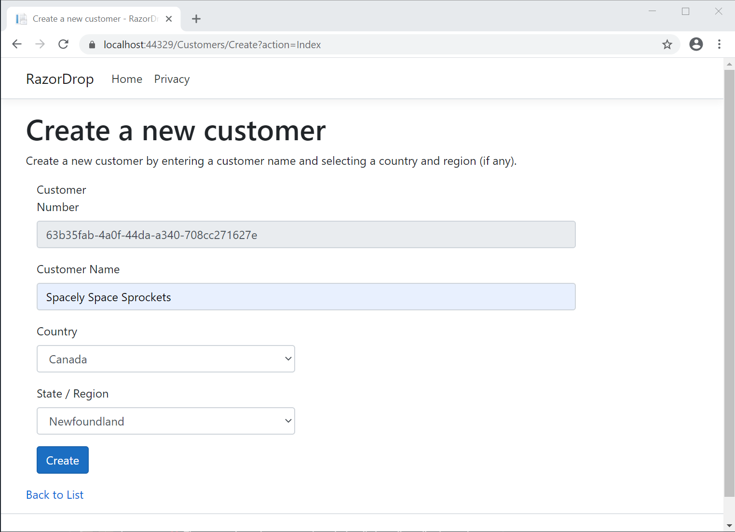
Task: Open a new browser tab with plus icon
Action: coord(196,19)
